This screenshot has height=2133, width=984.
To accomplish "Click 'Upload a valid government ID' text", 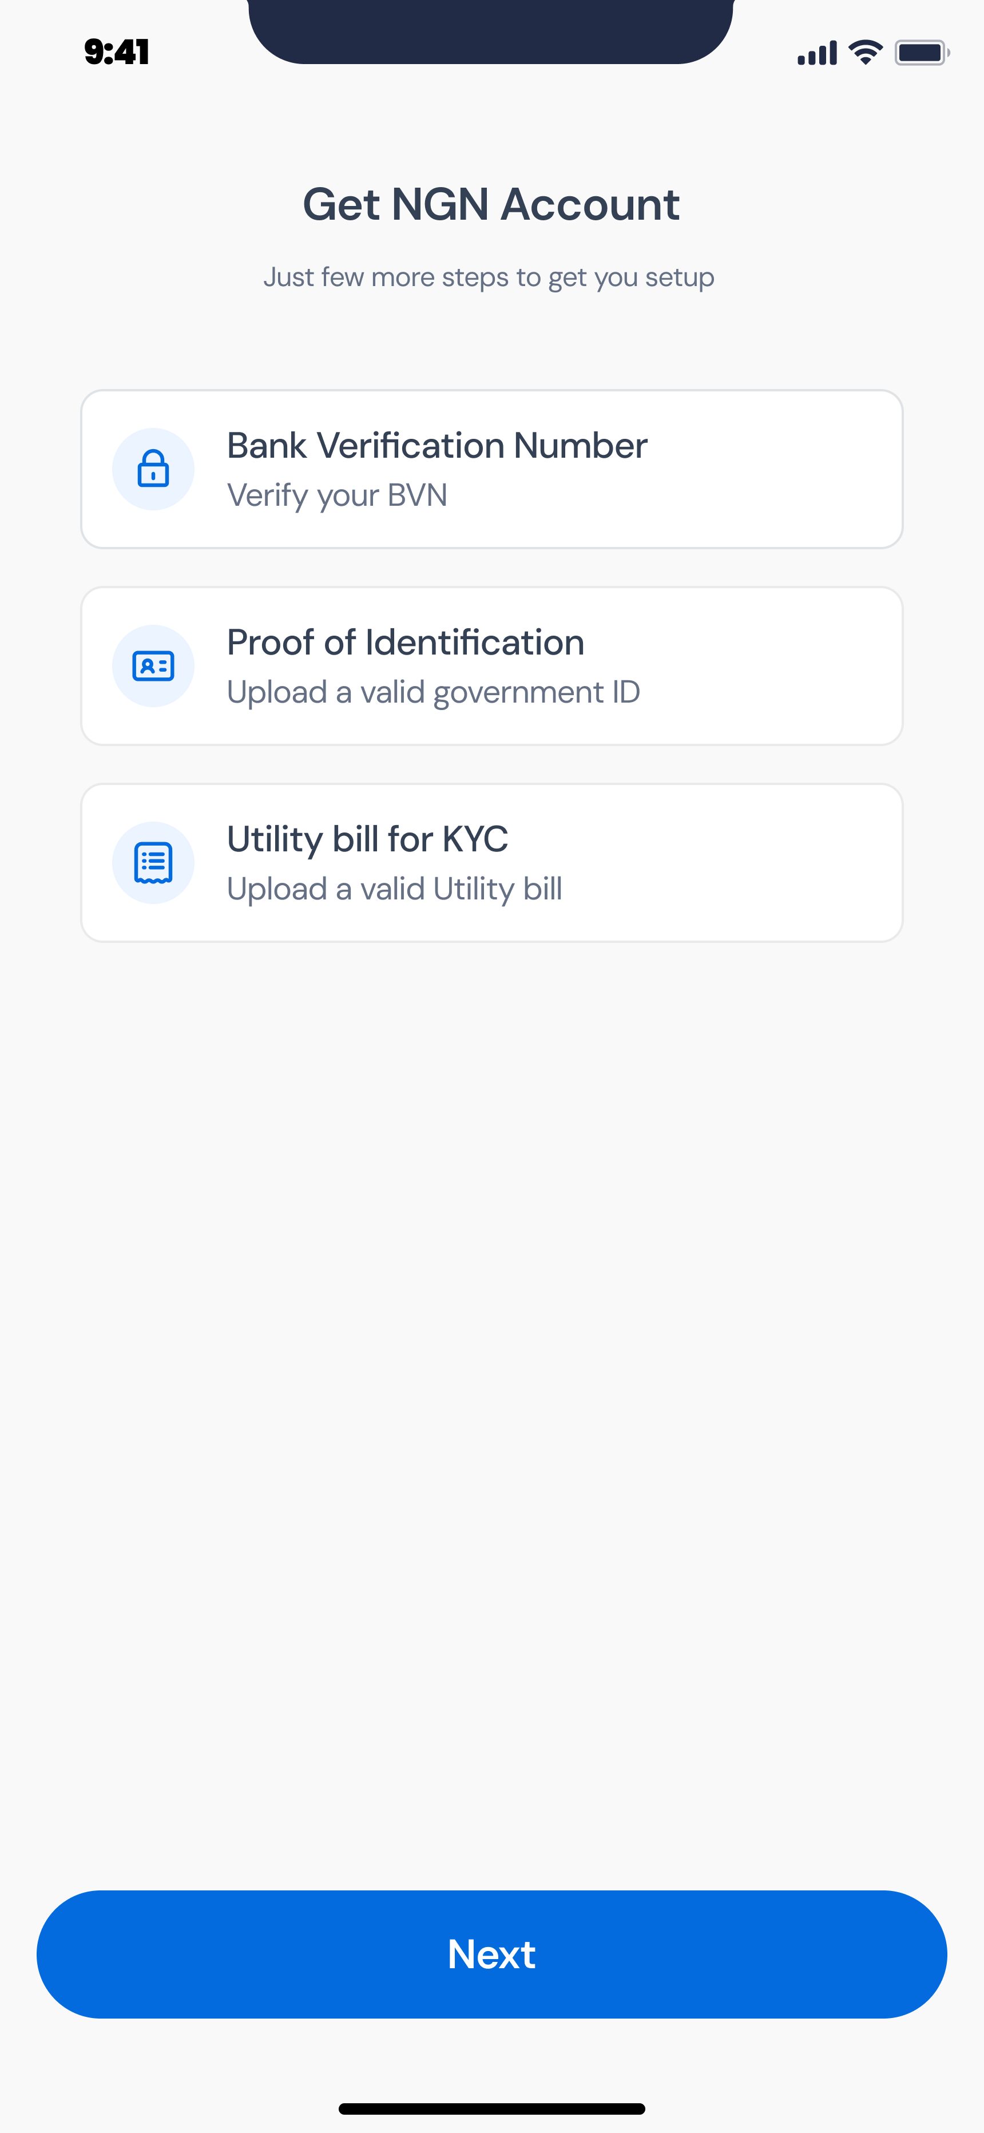I will [x=433, y=692].
